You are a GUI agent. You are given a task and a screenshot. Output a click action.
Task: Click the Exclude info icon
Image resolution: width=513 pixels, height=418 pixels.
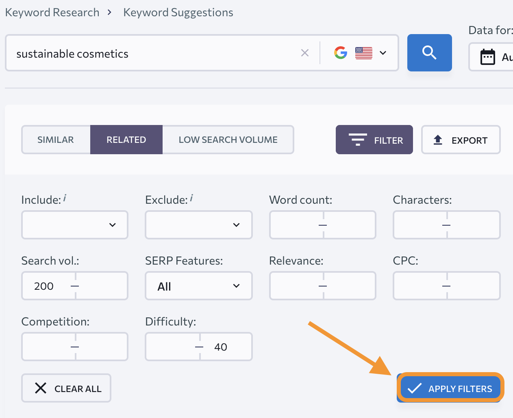[191, 198]
